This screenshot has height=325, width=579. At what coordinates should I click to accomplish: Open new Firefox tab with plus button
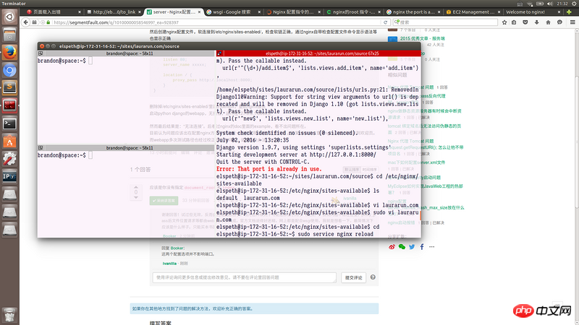pos(569,12)
